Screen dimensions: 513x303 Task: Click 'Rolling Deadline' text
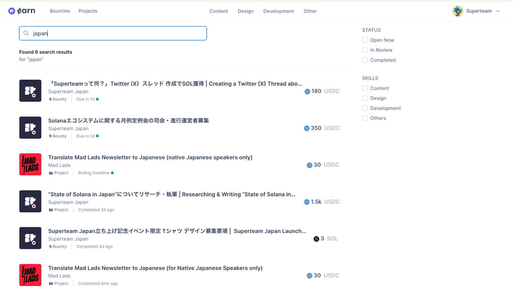(94, 173)
